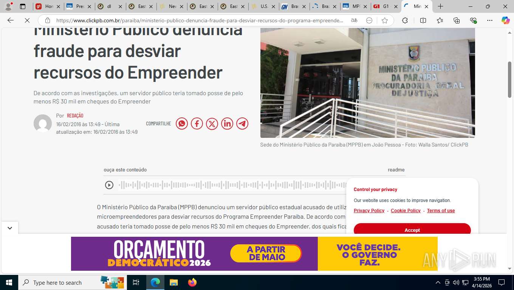Open the Cookie Policy link
The image size is (514, 290).
(x=406, y=211)
